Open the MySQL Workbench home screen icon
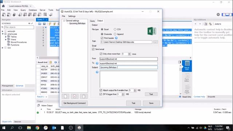This screenshot has width=233, height=131. point(3,6)
